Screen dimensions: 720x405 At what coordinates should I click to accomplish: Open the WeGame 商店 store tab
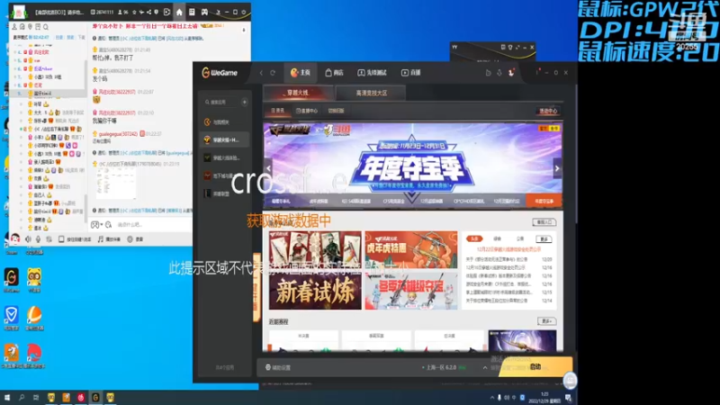[x=334, y=73]
